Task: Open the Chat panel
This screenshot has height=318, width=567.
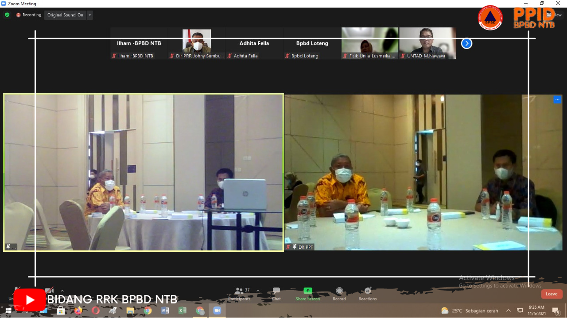Action: tap(276, 293)
